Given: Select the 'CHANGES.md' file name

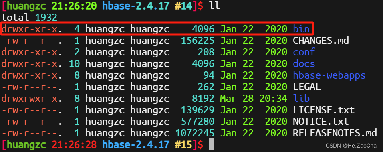Looking at the screenshot, I should (321, 41).
